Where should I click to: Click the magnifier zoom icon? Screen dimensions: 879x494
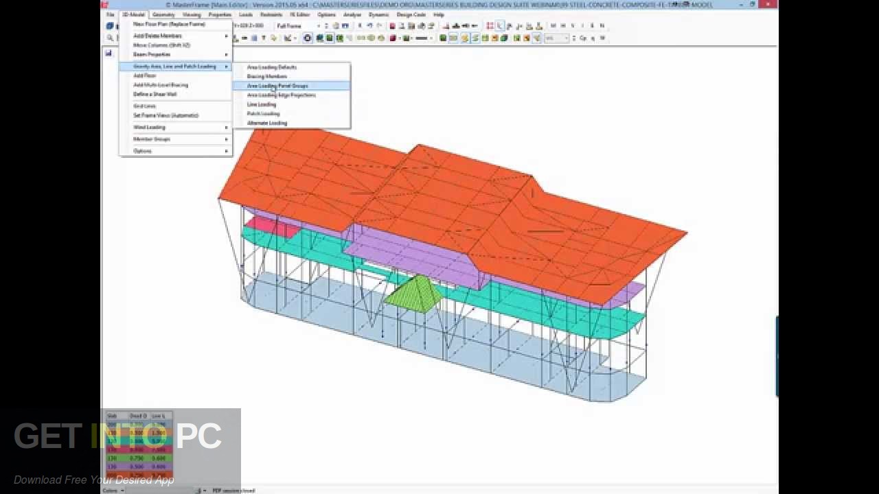(x=110, y=38)
